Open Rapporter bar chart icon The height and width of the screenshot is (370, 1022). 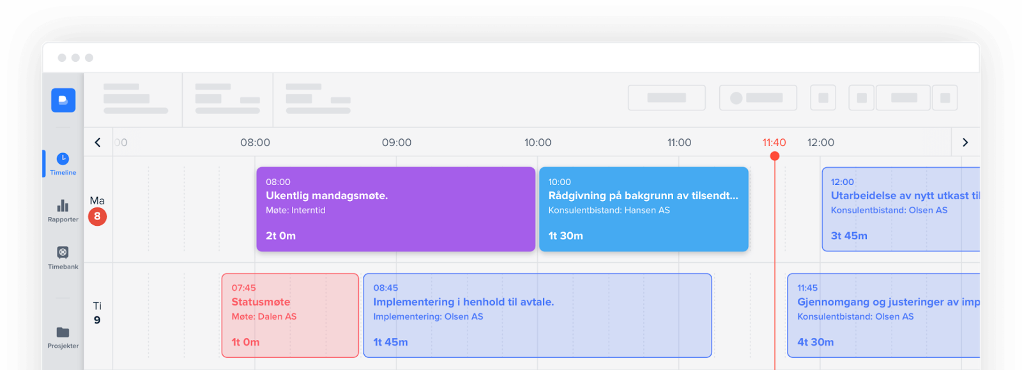click(x=63, y=206)
